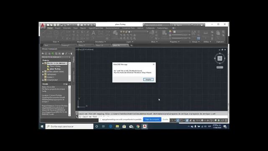This screenshot has width=268, height=151.
Task: Open the Featured Apps ribbon tab
Action: [x=162, y=28]
